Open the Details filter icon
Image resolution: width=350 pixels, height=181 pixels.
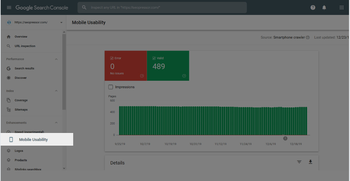coord(299,162)
